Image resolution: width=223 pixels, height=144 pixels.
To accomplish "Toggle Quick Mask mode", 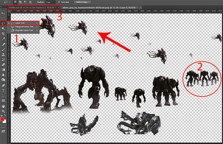I will coord(3,126).
